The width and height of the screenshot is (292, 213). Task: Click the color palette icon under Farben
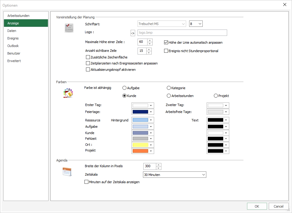68,93
